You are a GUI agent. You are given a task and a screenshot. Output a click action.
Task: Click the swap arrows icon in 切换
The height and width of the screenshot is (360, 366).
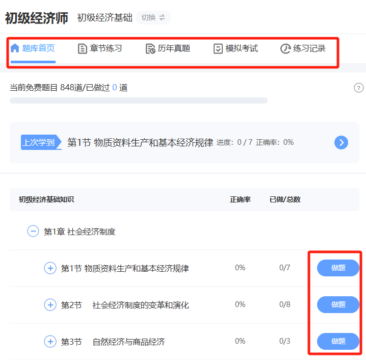pos(162,17)
